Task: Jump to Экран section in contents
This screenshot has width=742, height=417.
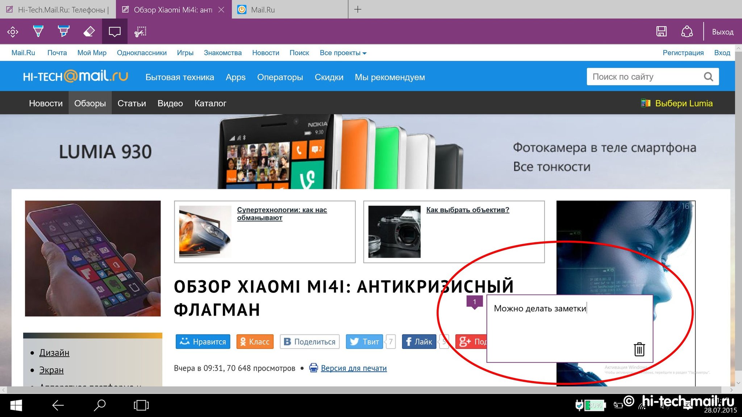Action: pos(51,370)
